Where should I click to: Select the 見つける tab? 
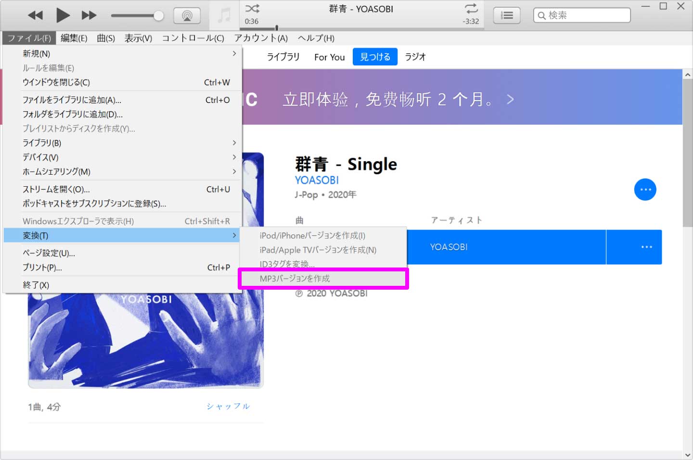click(x=375, y=57)
